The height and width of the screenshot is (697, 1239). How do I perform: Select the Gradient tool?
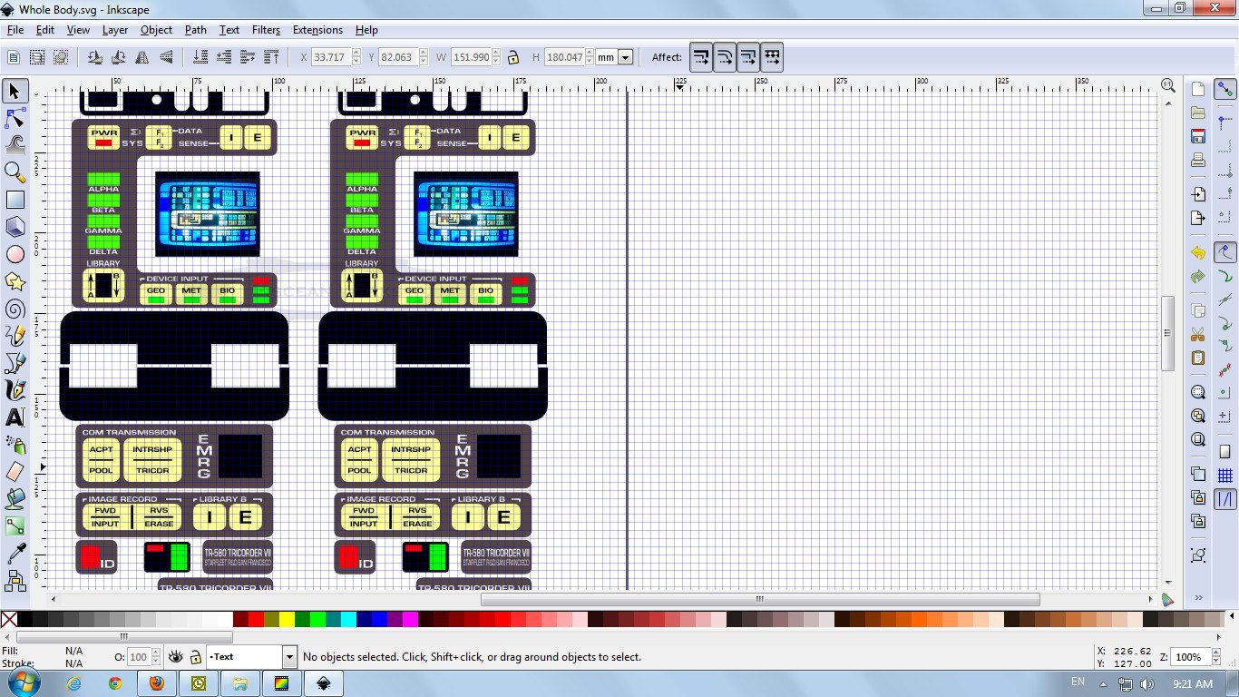click(x=15, y=526)
